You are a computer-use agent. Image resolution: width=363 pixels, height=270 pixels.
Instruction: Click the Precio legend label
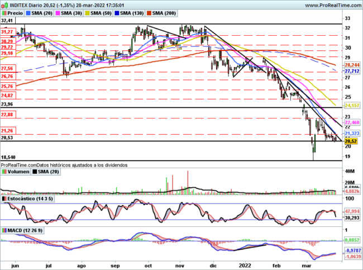coord(15,13)
